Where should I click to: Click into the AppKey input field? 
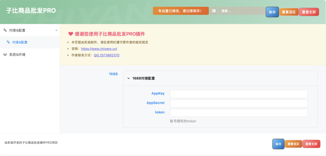tap(239, 94)
